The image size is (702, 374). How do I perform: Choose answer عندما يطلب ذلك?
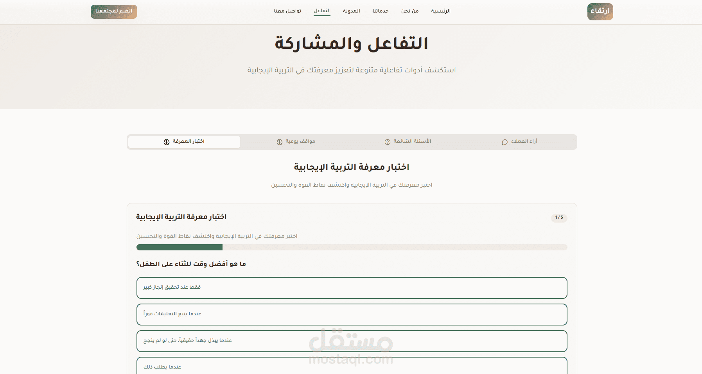coord(352,366)
